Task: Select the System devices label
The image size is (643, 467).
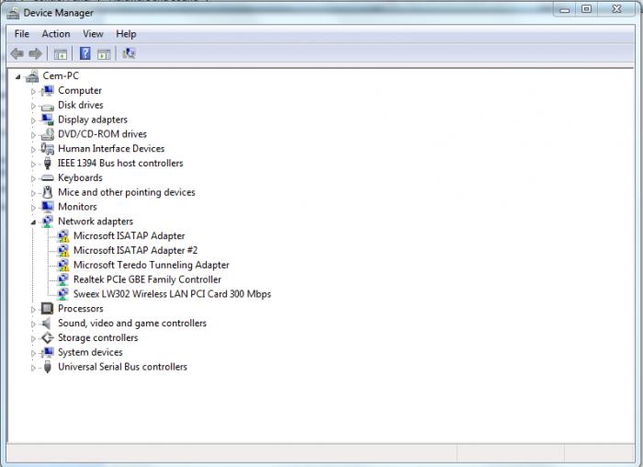Action: (90, 352)
